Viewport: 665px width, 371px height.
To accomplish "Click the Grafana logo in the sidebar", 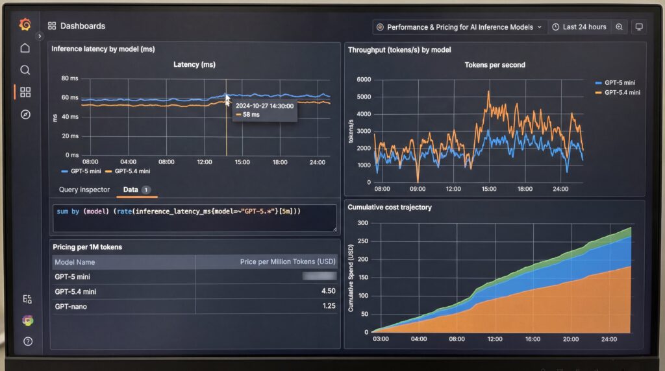I will [25, 25].
